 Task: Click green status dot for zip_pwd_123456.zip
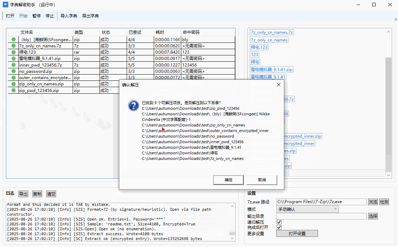[x=14, y=90]
